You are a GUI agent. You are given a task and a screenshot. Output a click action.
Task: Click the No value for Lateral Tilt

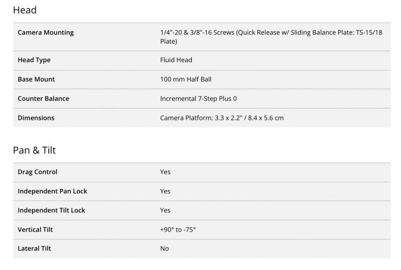click(164, 248)
